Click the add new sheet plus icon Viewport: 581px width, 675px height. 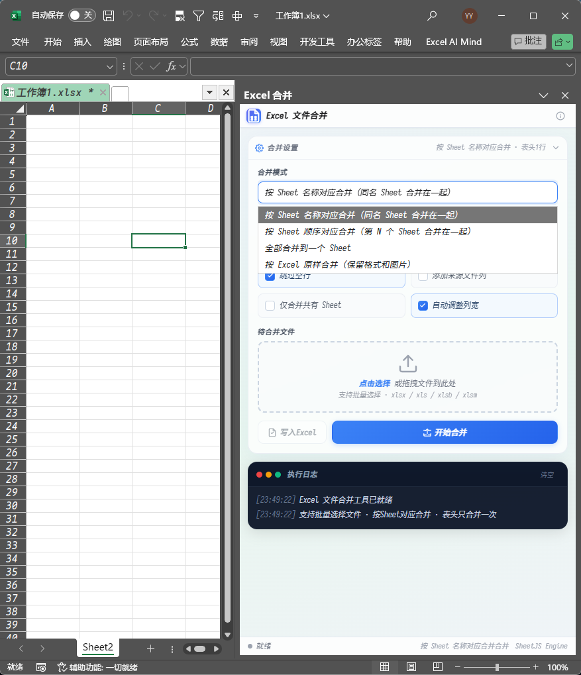click(x=150, y=649)
